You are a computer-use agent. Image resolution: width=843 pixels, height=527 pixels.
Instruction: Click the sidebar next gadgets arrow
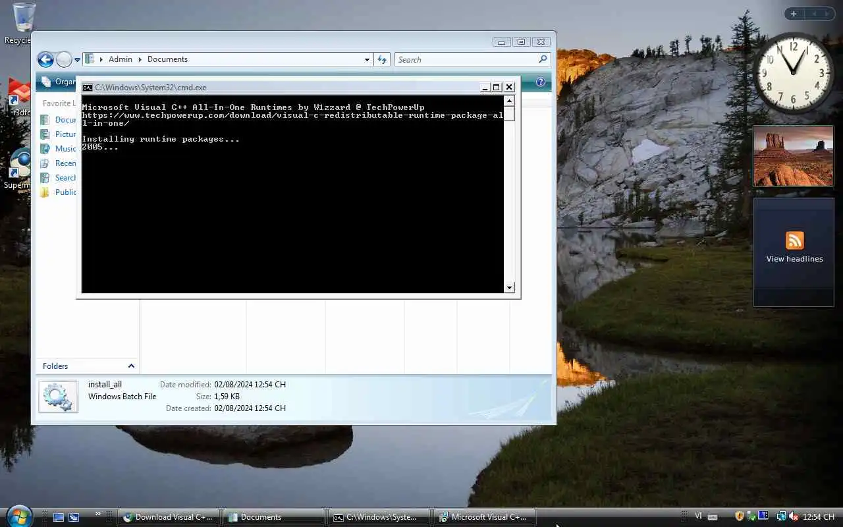[x=828, y=14]
